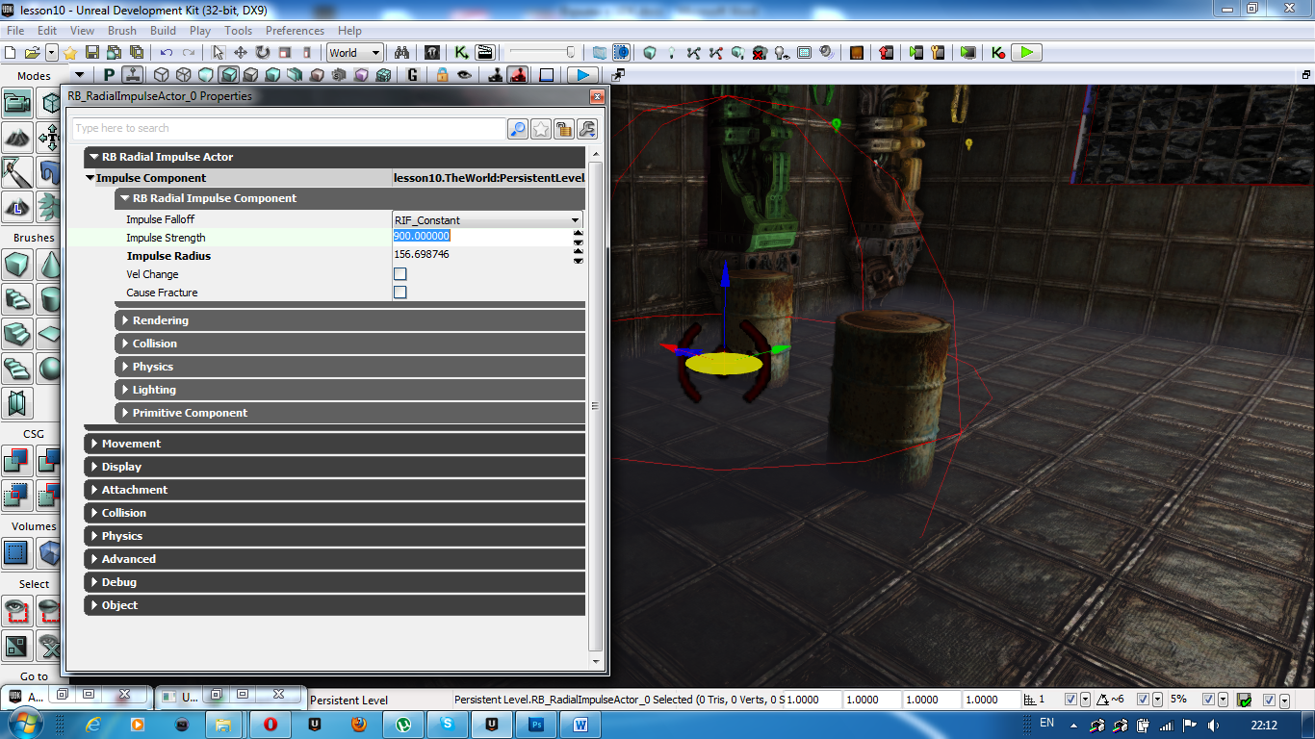This screenshot has height=739, width=1315.
Task: Toggle scale snap checkbox beside 5%
Action: [1209, 700]
